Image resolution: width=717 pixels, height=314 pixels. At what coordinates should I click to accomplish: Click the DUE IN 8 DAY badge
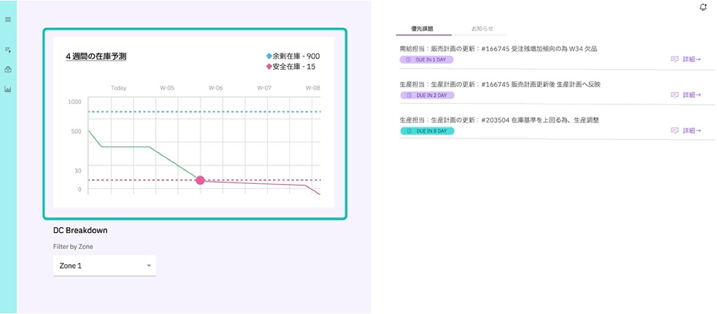pos(426,131)
